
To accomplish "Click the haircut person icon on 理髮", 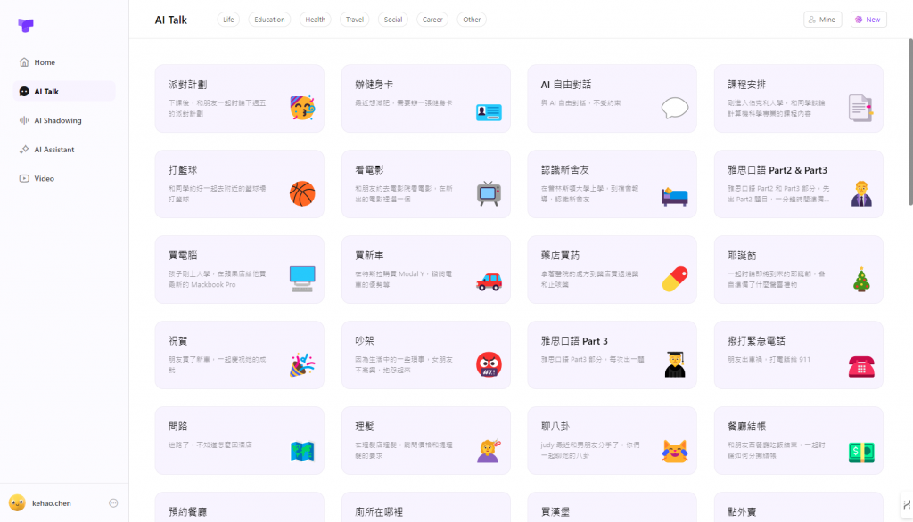I will point(489,451).
